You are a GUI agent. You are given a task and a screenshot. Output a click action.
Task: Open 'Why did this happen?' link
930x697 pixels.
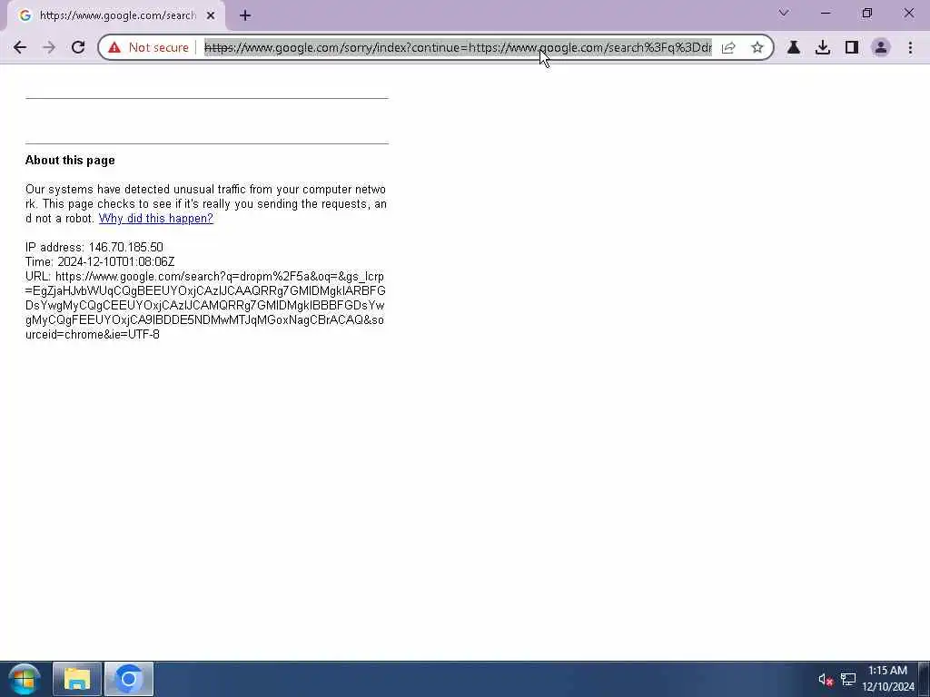click(156, 218)
